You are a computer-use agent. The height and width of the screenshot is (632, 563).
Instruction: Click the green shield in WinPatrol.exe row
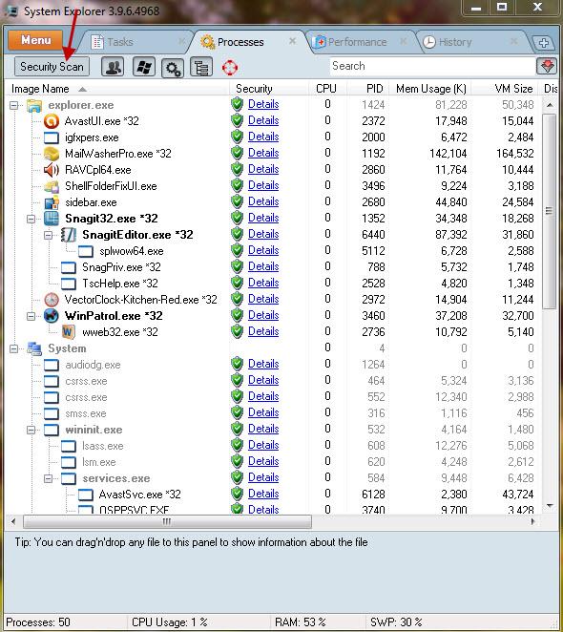pos(237,315)
